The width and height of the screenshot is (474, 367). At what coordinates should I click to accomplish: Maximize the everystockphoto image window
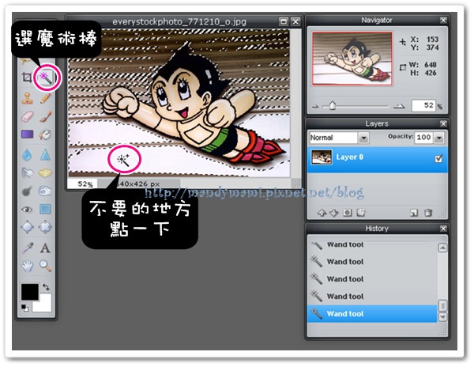(x=284, y=21)
